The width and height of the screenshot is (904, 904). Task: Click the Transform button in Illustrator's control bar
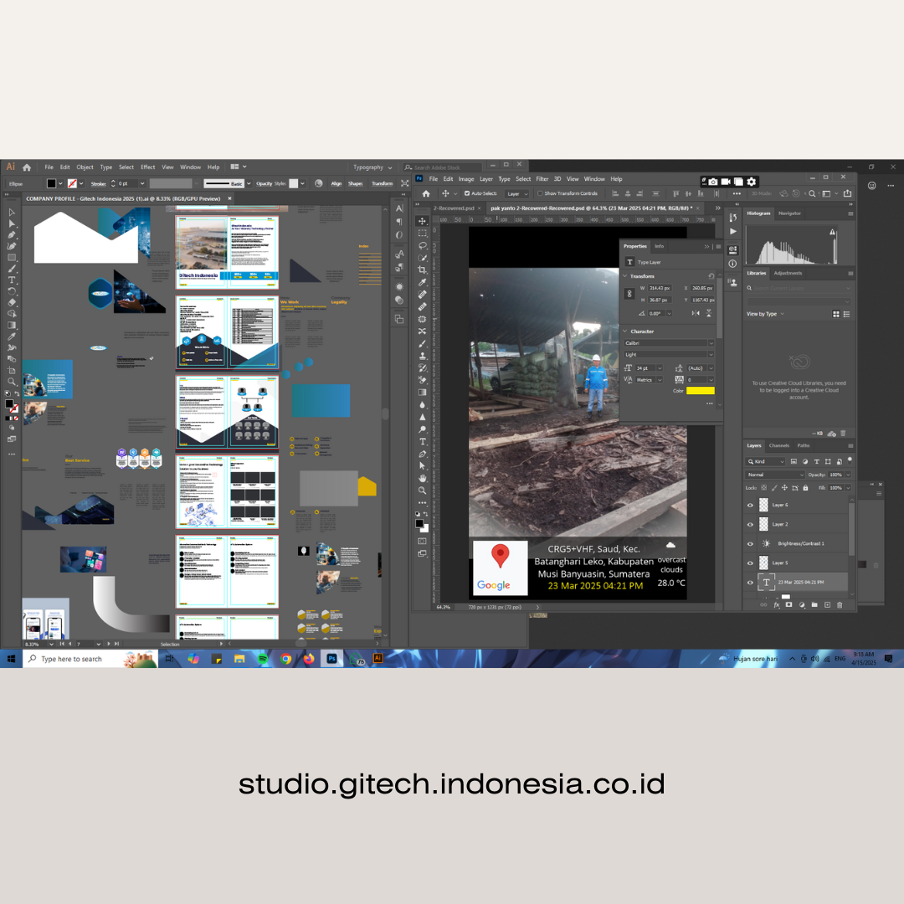point(382,183)
